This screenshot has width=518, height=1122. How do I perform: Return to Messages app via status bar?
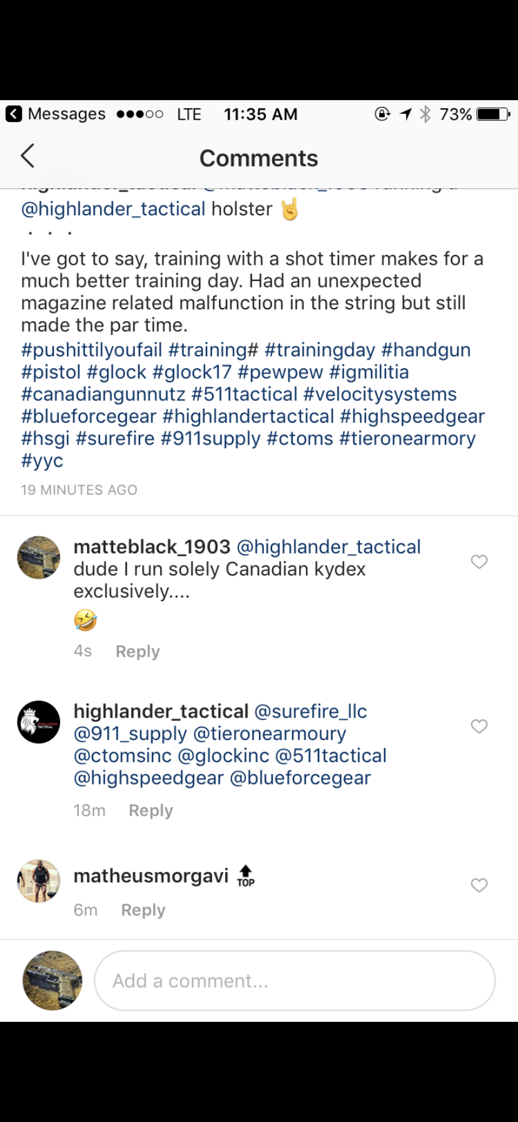[56, 114]
